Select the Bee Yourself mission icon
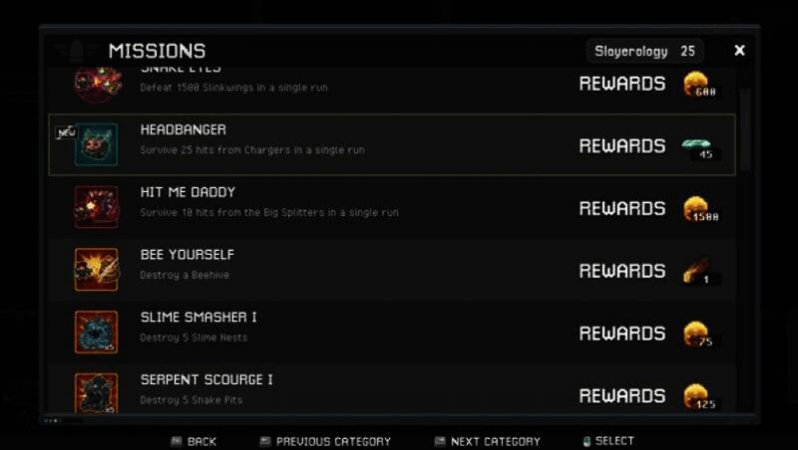This screenshot has height=450, width=798. pyautogui.click(x=96, y=270)
